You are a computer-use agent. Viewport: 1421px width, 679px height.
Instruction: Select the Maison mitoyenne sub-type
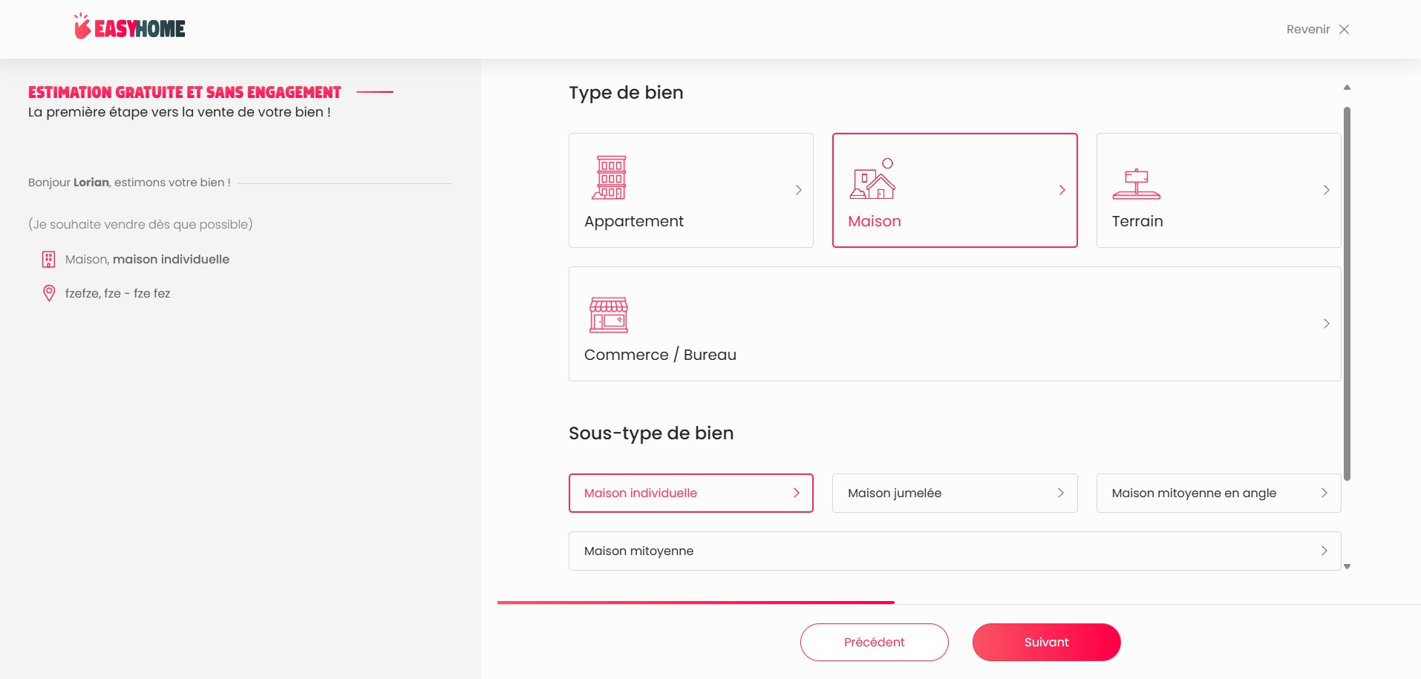point(955,551)
